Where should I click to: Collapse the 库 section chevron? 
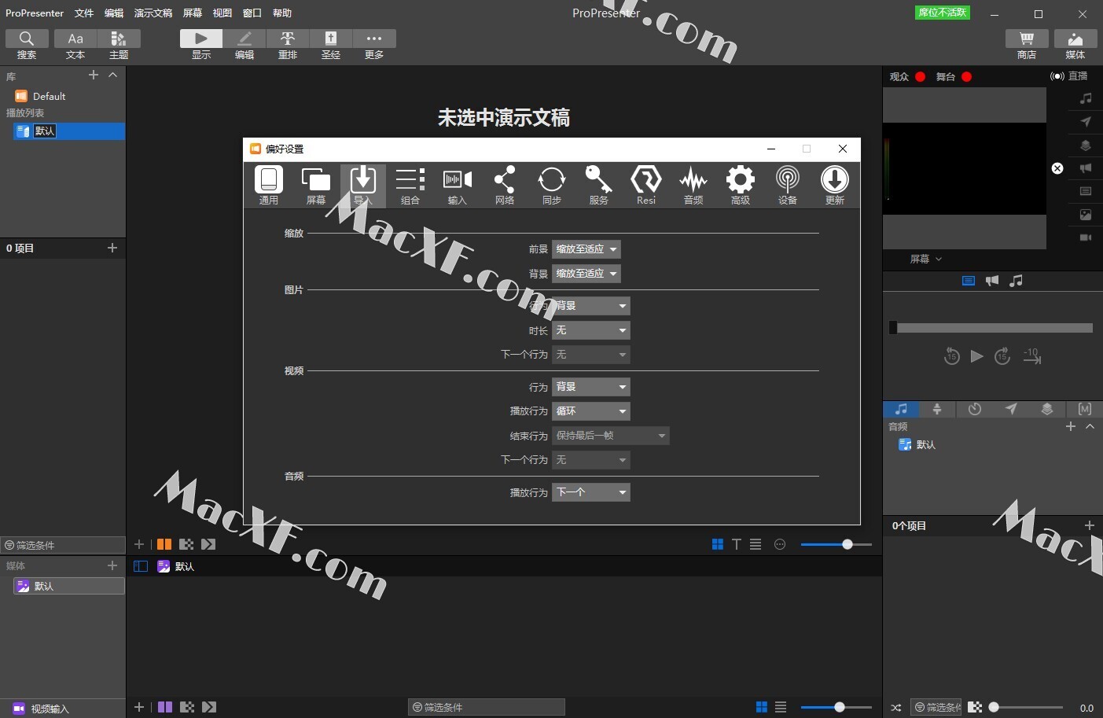(x=113, y=75)
